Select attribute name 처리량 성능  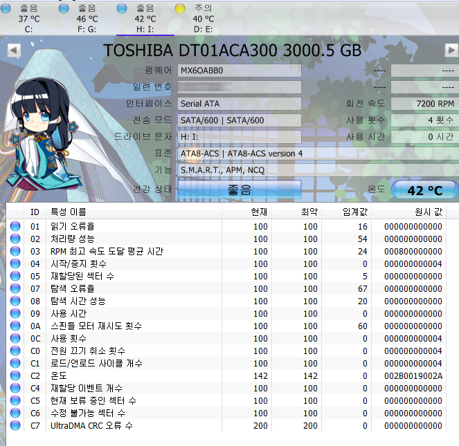tap(73, 239)
